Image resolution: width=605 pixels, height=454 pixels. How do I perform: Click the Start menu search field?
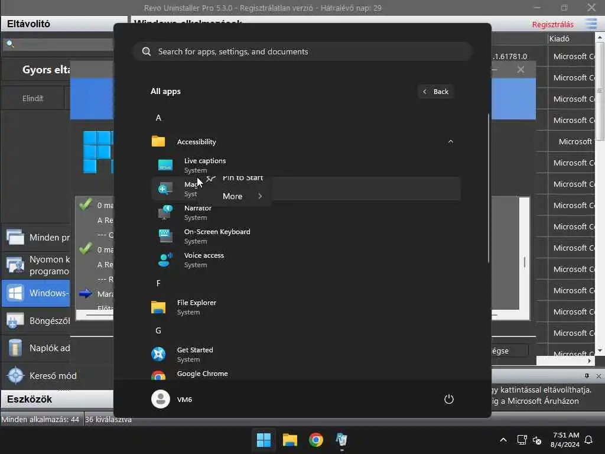click(x=302, y=52)
